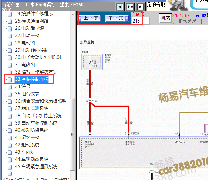Click the page icon beside 45.车辆紧急通讯系统

pos(10,167)
